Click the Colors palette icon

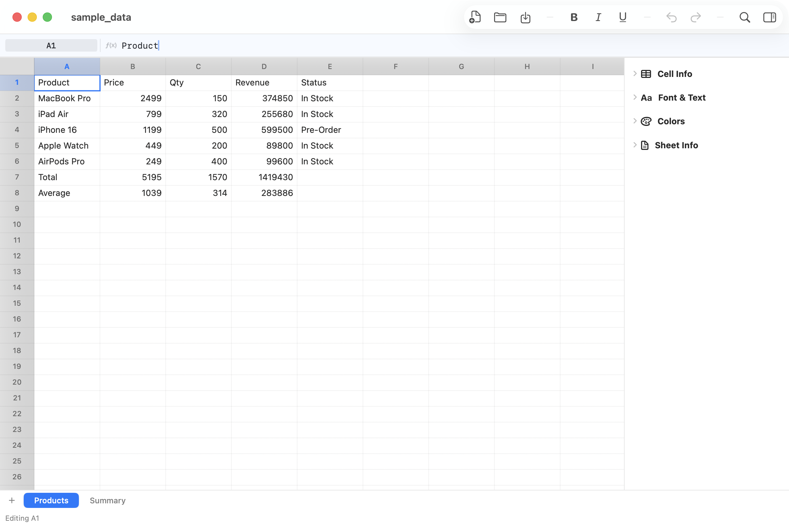point(646,121)
